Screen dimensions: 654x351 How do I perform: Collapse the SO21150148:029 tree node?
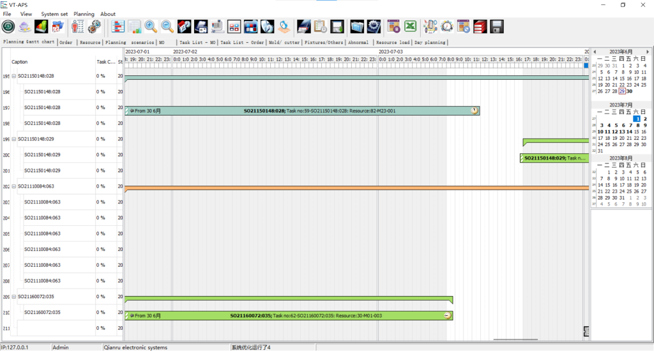(14, 139)
